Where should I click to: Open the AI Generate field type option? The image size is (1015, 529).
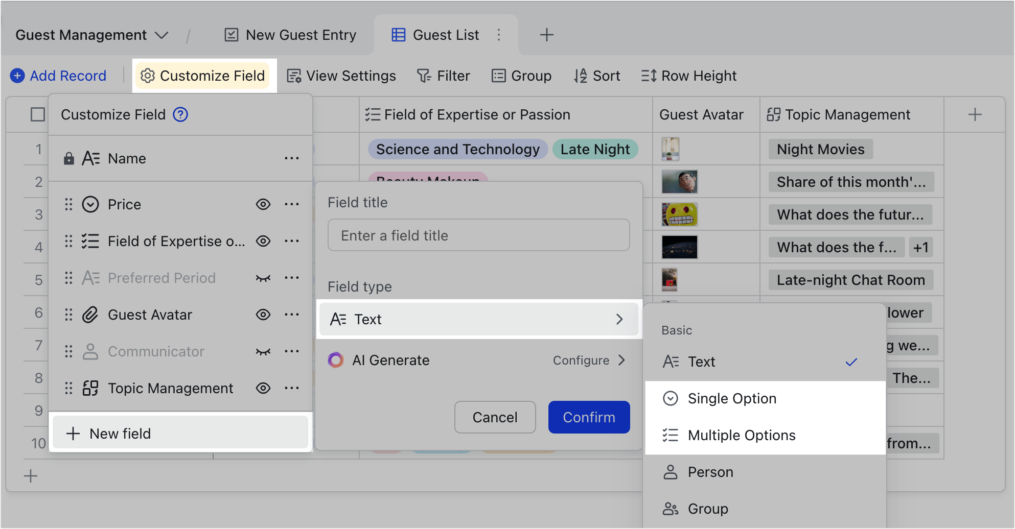(x=391, y=360)
